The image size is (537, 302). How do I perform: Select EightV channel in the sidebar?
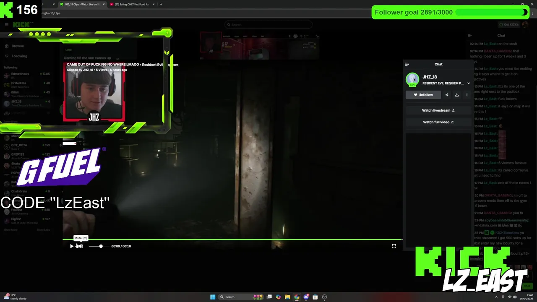point(27,221)
